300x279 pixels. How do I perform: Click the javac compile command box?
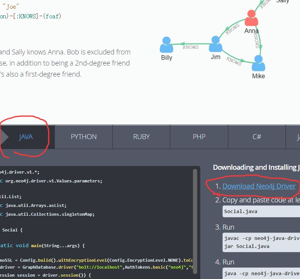(x=261, y=242)
